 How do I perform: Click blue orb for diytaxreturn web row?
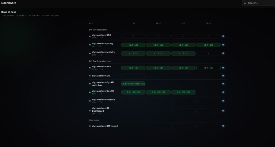pos(223,68)
